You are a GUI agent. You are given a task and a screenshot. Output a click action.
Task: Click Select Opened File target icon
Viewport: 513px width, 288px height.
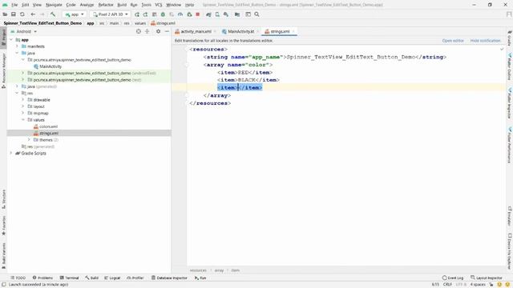pos(139,31)
